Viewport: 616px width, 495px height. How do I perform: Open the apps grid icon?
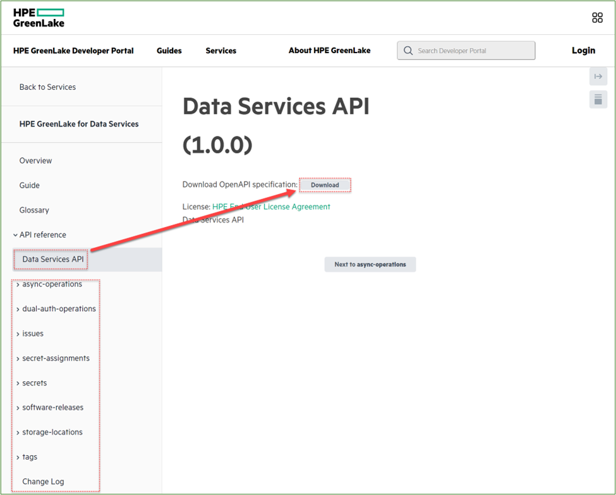click(x=597, y=18)
